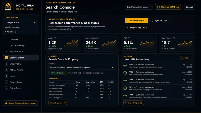Viewport: 201px width, 113px height.
Task: Click the Clicks help question-mark icon
Action: [55, 38]
